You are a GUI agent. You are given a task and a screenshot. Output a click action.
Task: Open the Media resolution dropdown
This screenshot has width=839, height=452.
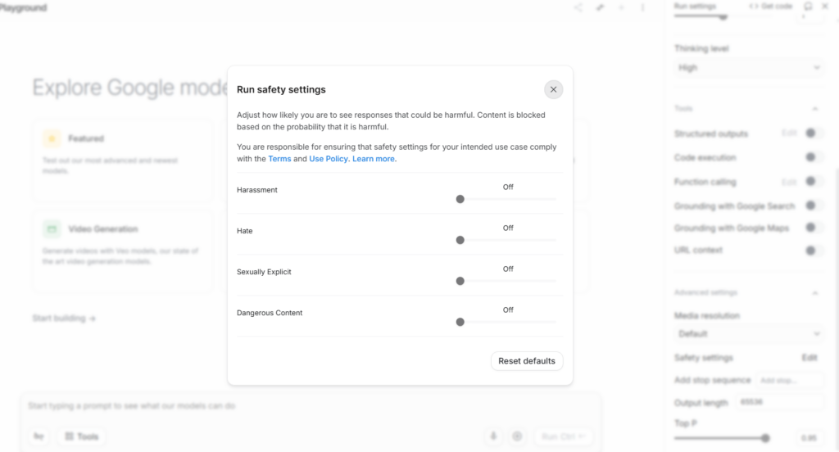click(749, 334)
